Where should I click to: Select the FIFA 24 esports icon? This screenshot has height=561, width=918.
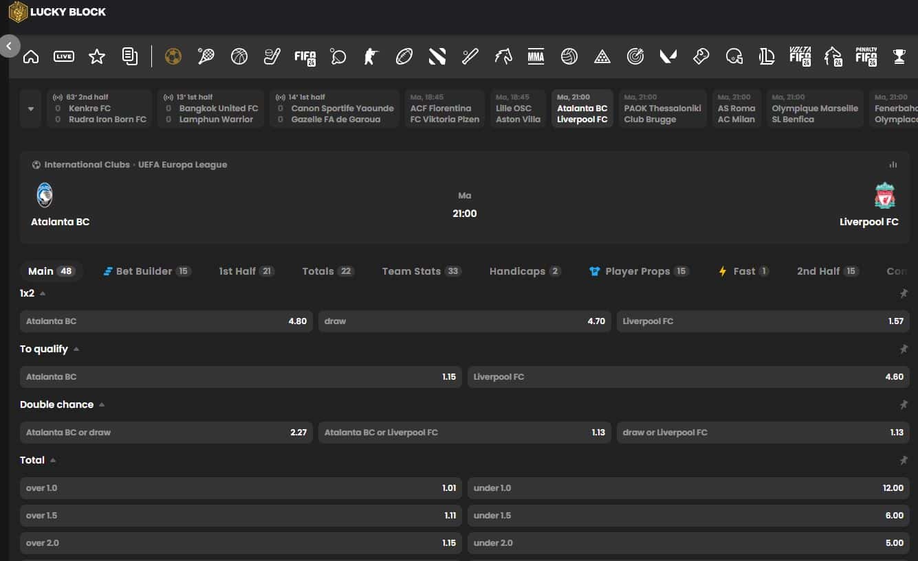click(x=305, y=57)
